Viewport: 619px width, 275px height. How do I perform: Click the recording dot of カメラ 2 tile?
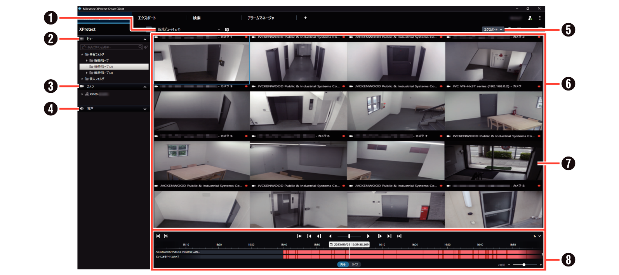(539, 37)
